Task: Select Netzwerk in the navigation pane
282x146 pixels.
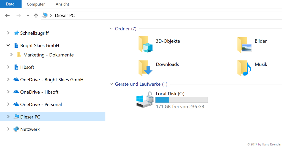Action: [x=30, y=129]
